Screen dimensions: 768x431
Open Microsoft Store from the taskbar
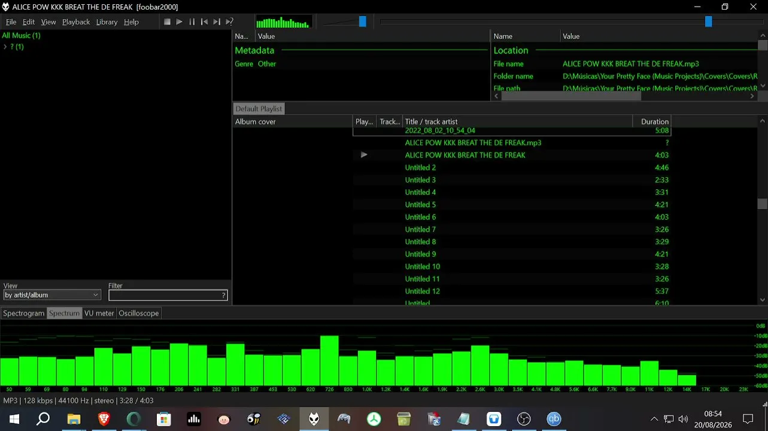click(x=163, y=419)
